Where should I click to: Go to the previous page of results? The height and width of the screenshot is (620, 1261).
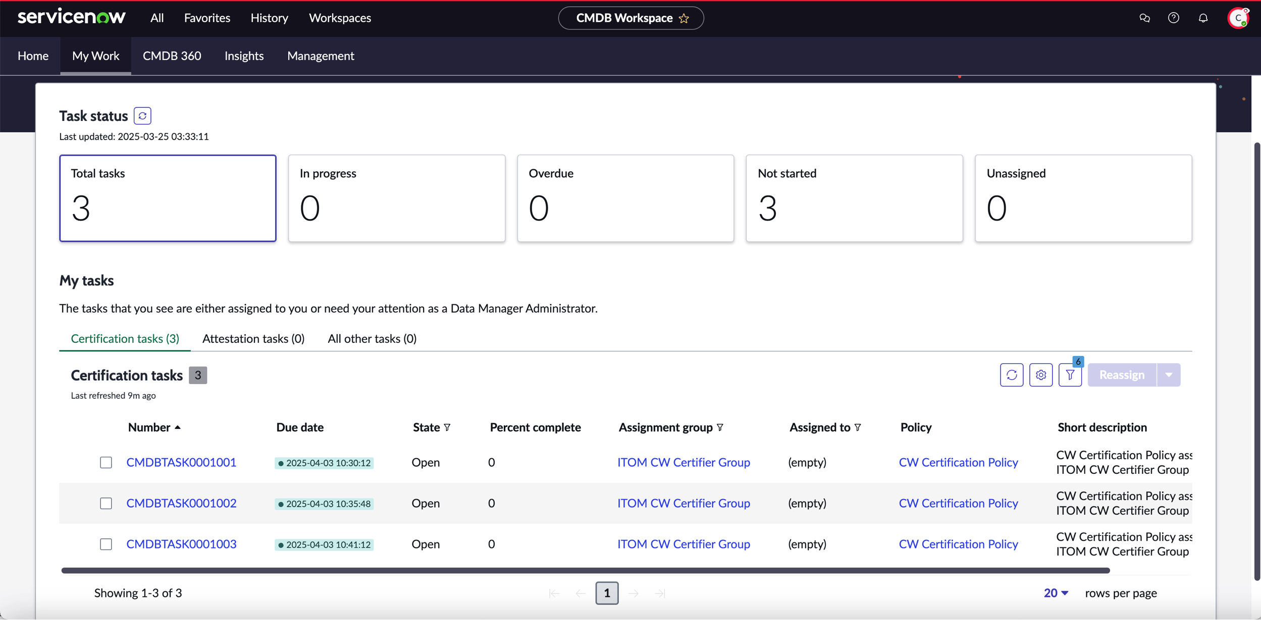click(581, 593)
